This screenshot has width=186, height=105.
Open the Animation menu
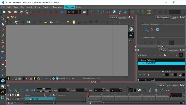coord(58,7)
